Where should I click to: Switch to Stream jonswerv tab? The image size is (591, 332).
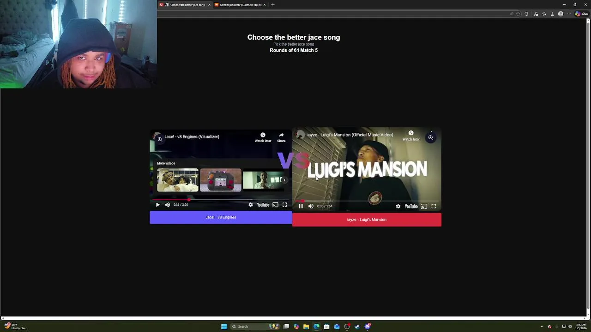(240, 5)
